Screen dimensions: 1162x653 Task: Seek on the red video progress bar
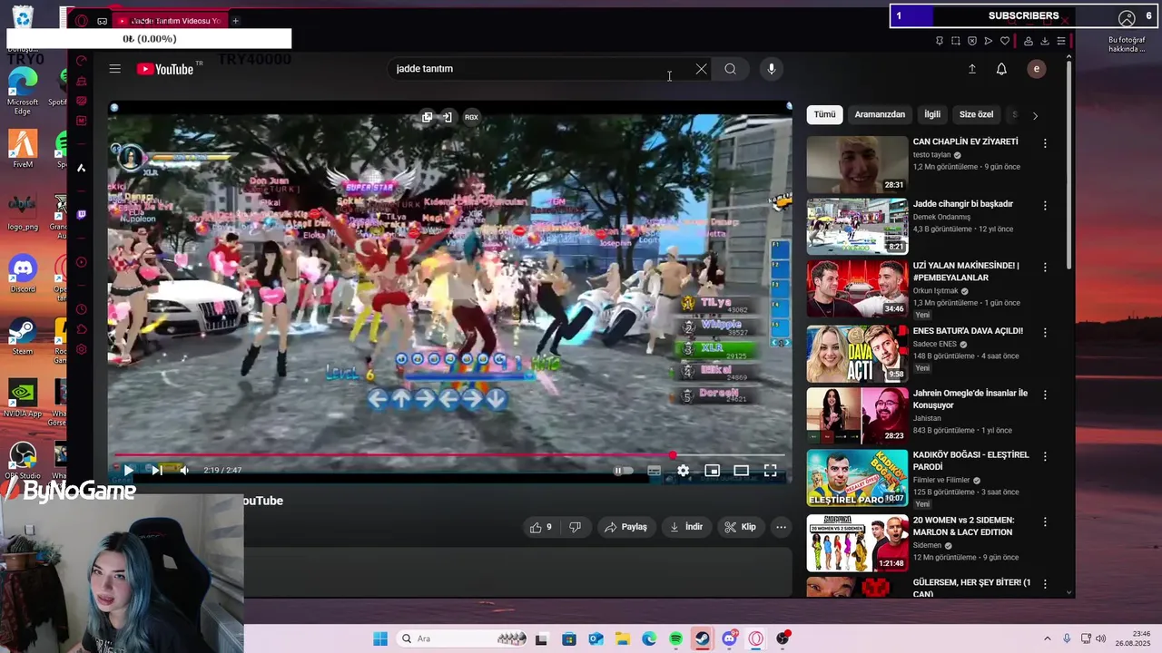coord(449,454)
